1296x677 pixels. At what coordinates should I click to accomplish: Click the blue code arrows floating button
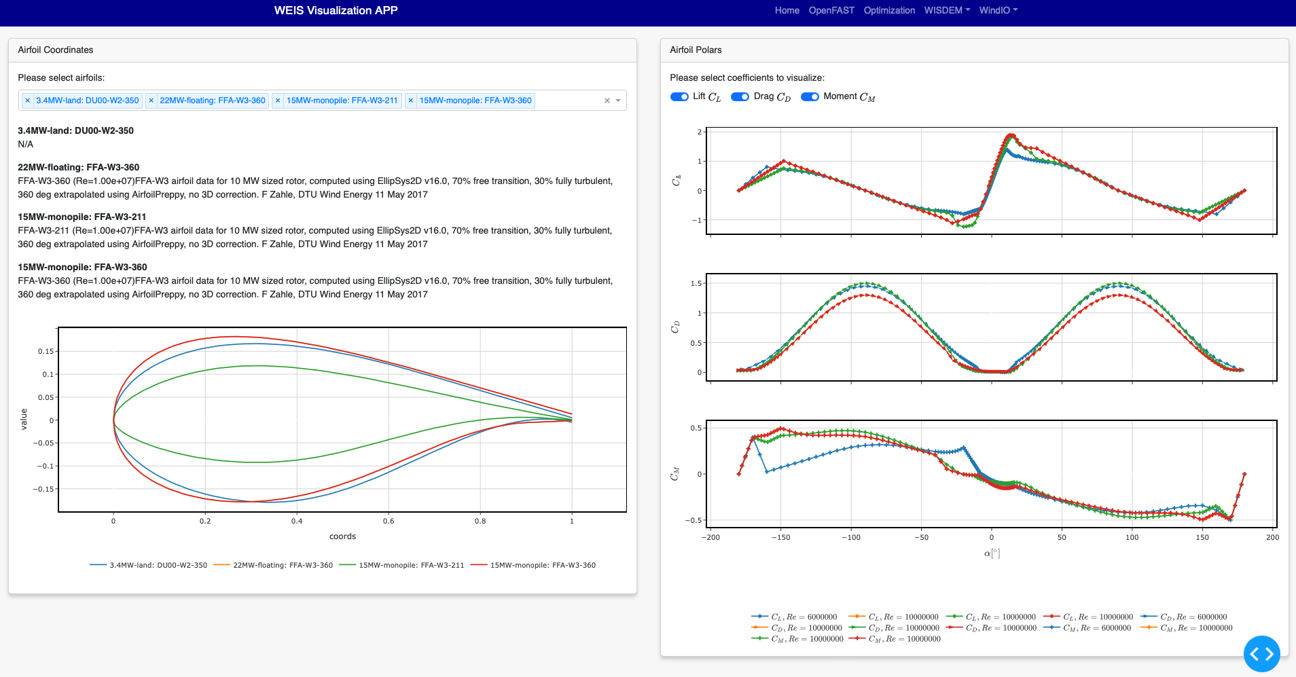(x=1261, y=653)
